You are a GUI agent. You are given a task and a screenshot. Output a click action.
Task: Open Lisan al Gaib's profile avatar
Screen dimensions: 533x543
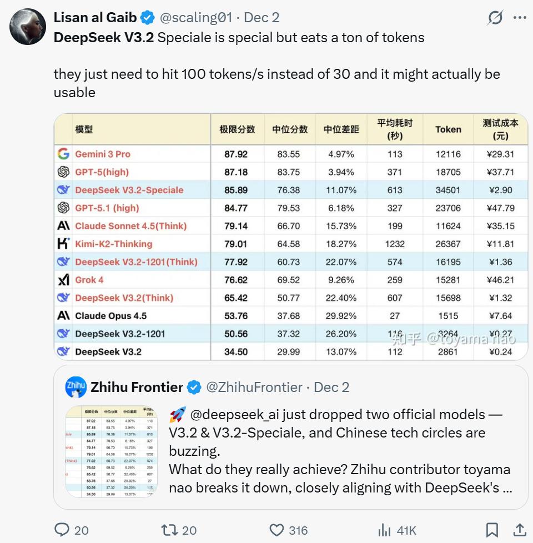click(28, 27)
